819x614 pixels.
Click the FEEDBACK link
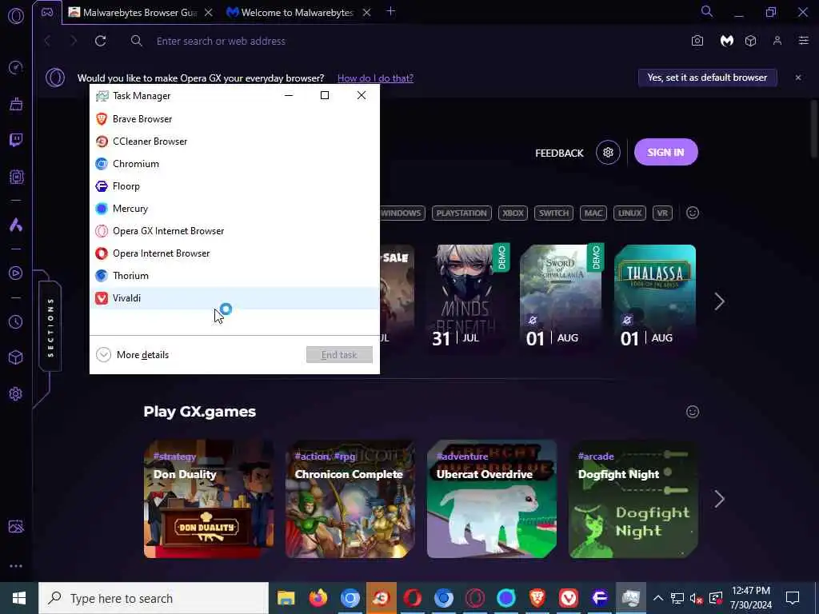click(x=559, y=153)
